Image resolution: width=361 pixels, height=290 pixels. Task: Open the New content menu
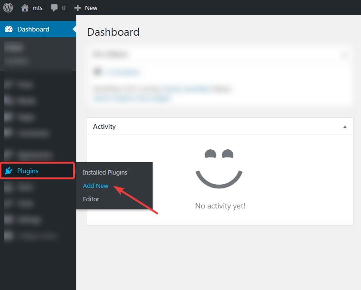(x=91, y=8)
